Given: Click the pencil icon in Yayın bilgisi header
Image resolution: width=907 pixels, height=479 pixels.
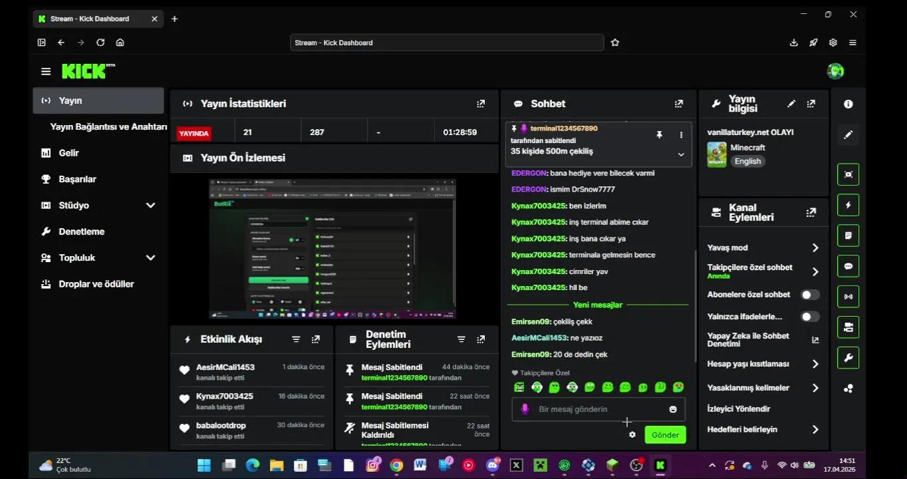Looking at the screenshot, I should click(x=791, y=104).
